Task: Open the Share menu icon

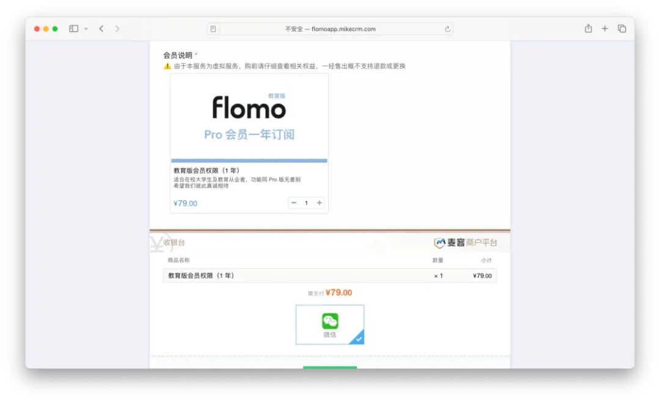Action: [x=588, y=28]
